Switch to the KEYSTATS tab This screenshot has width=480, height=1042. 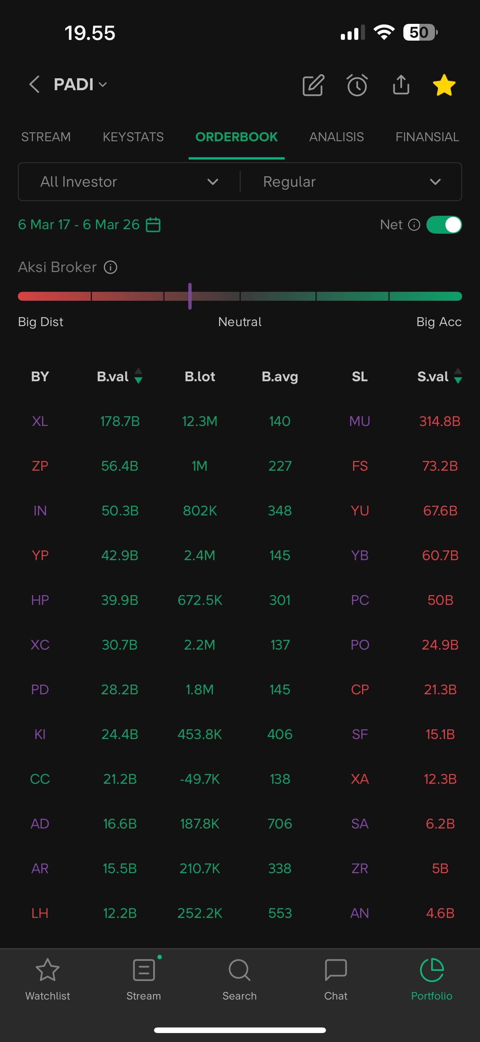pos(133,137)
